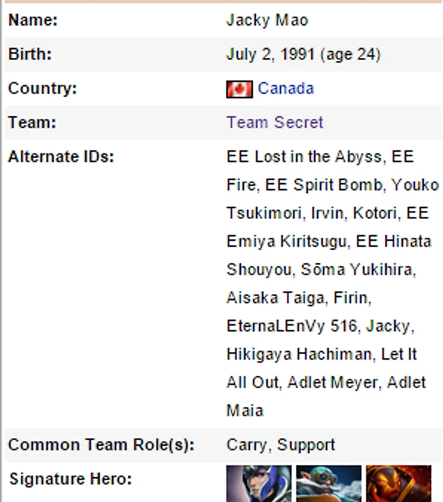Open the Gyrocopter hero icon
Viewport: 443px width, 502px height.
coord(328,483)
